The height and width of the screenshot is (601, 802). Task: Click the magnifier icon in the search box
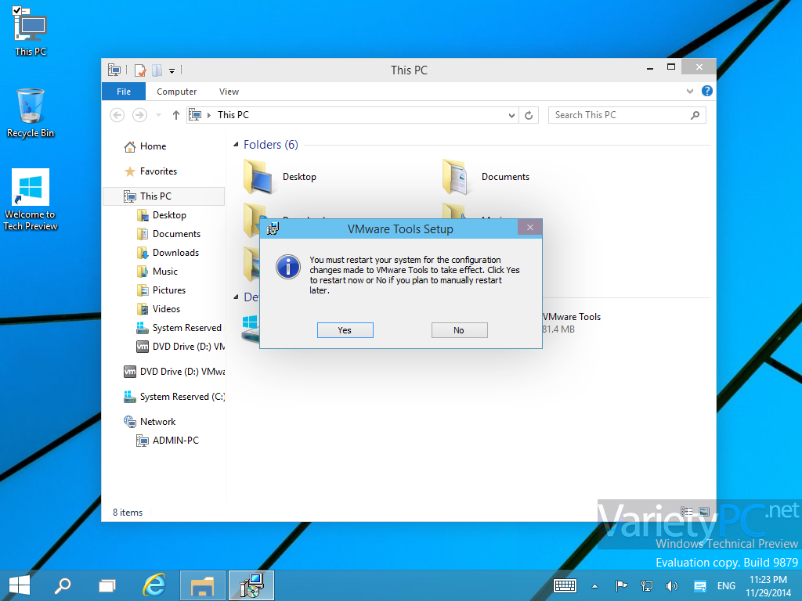(695, 116)
